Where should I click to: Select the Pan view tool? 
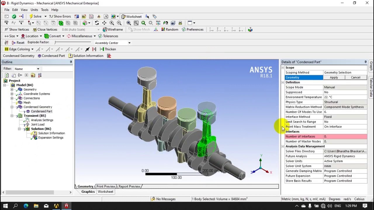click(x=104, y=23)
